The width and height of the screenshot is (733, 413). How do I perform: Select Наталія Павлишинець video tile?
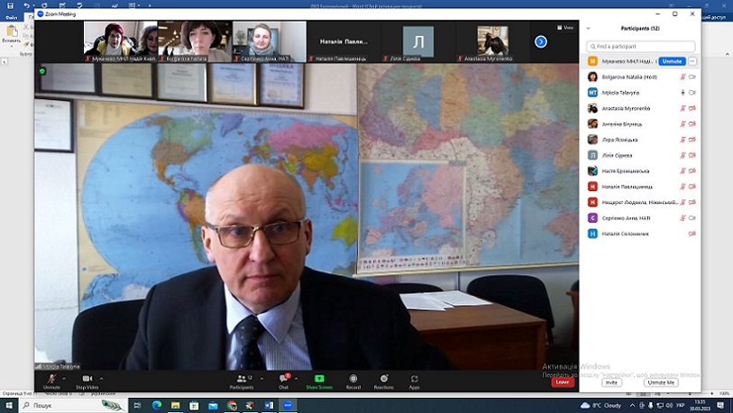[x=344, y=41]
